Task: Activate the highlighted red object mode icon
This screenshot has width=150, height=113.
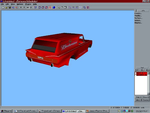Action: pos(50,7)
